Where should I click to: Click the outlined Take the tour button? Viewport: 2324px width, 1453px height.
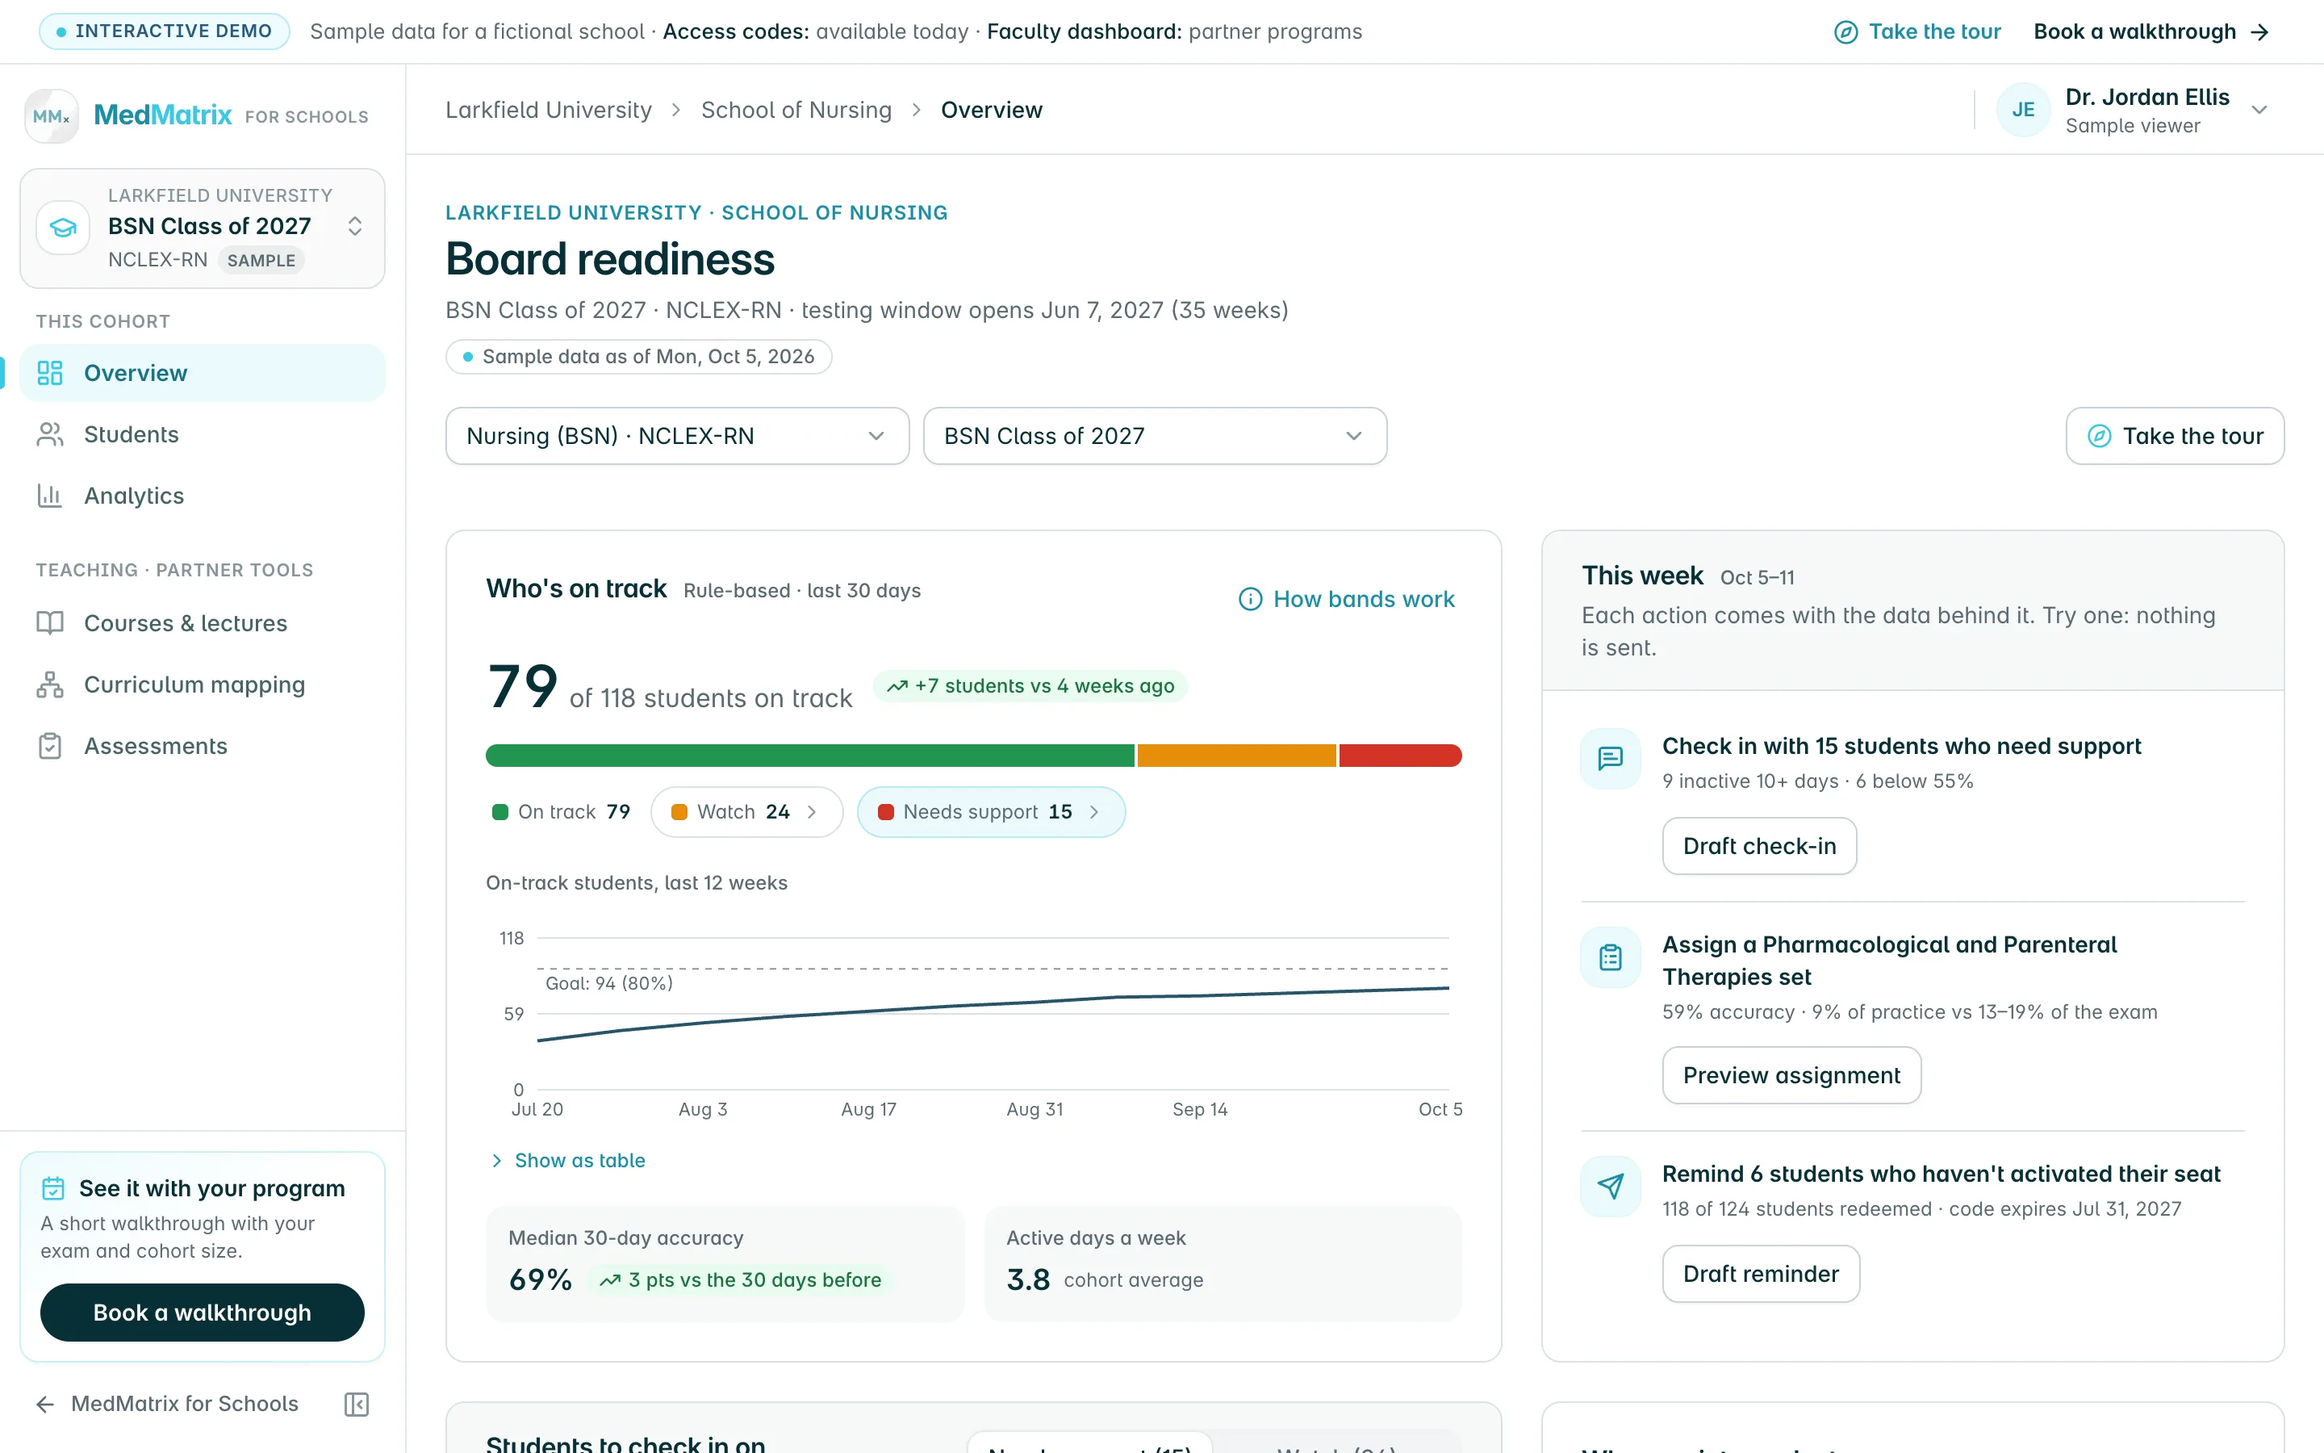coord(2176,436)
